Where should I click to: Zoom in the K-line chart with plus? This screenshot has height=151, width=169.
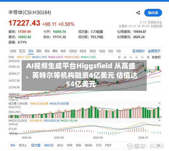pyautogui.click(x=125, y=57)
